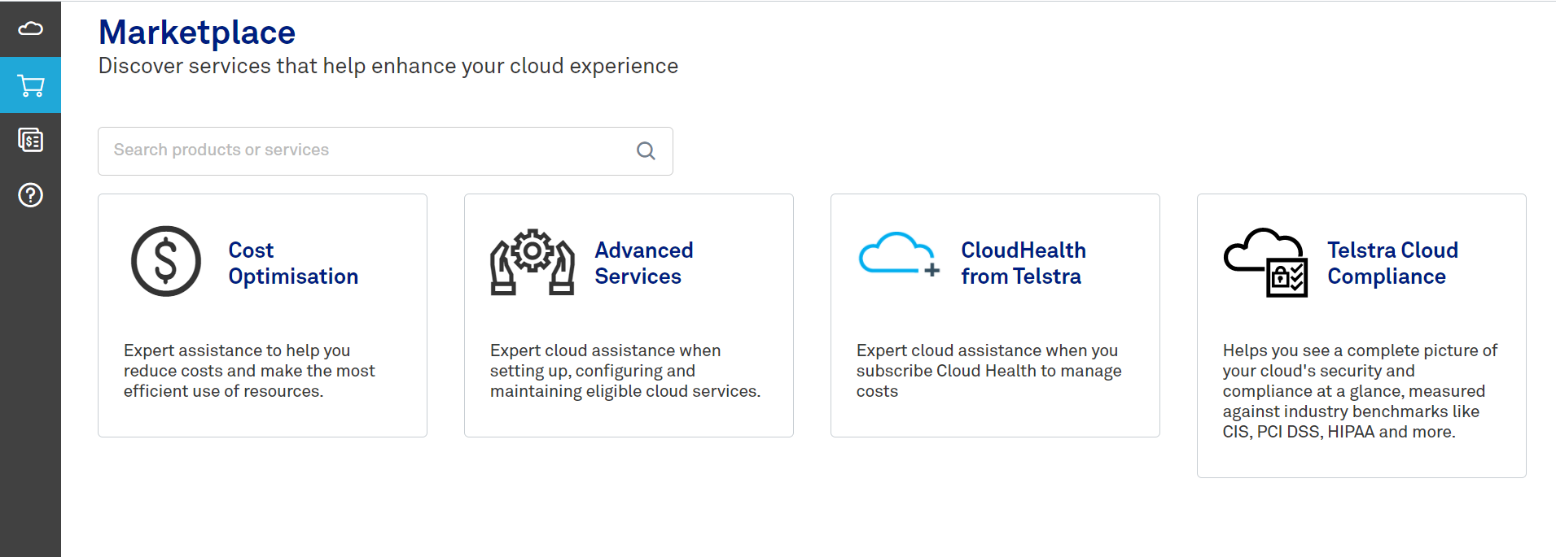Select the Cost Optimisation card description

click(x=249, y=371)
